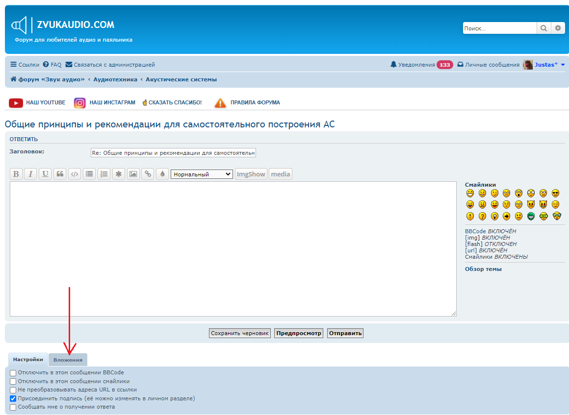Select the 'Настройки' tab
The height and width of the screenshot is (415, 569).
pos(28,360)
